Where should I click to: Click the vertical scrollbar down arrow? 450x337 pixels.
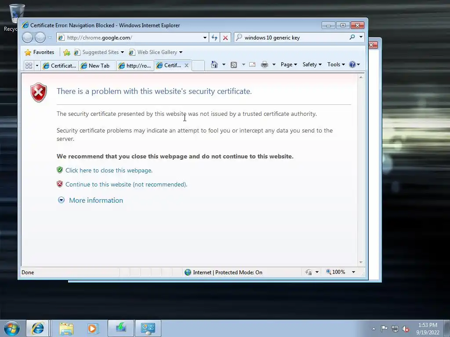pos(361,262)
